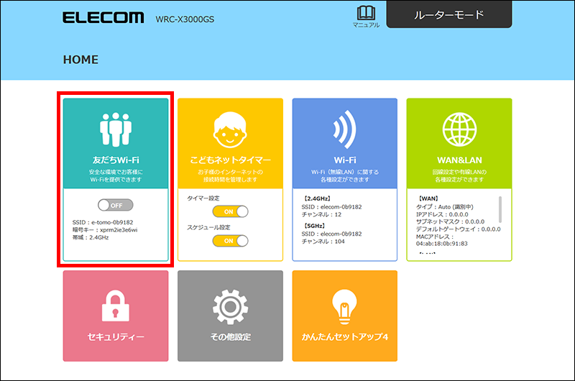Click the こどもネットタイマー description text

coord(230,175)
